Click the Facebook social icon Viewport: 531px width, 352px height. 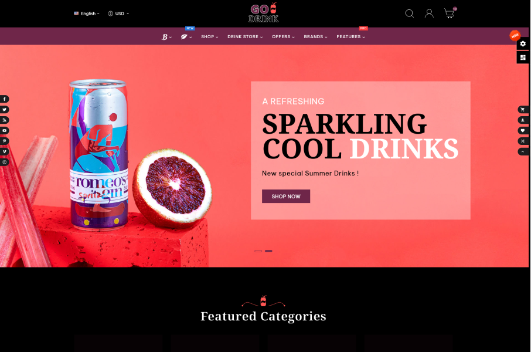tap(5, 99)
